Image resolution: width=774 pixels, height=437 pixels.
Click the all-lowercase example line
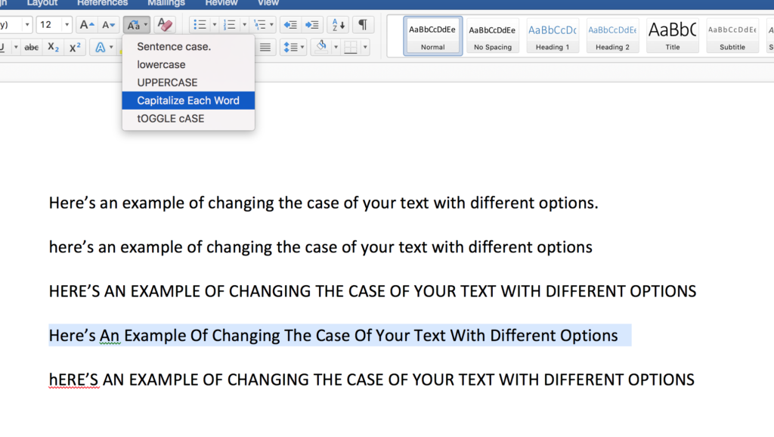point(320,247)
